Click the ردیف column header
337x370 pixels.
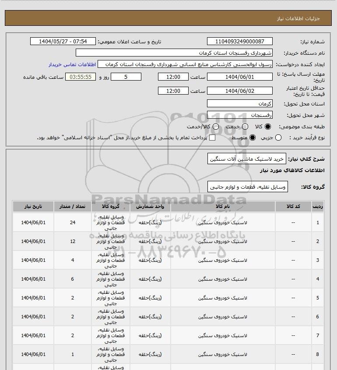(317, 207)
